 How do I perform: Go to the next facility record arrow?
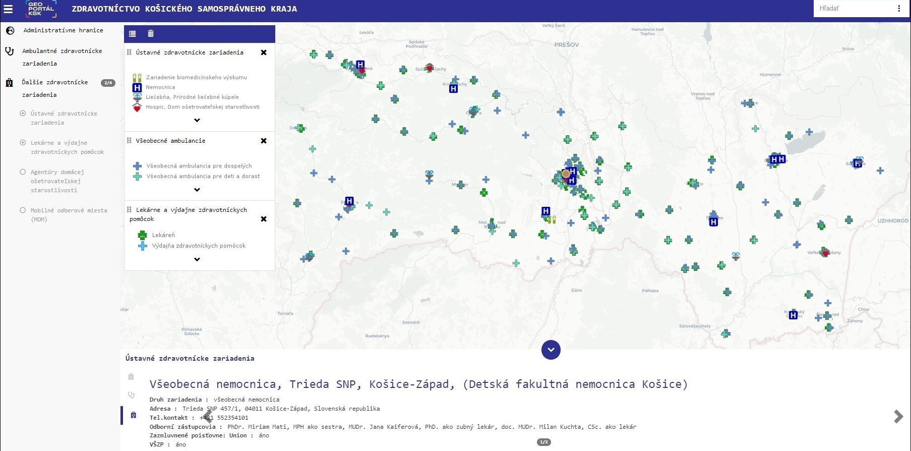click(898, 416)
